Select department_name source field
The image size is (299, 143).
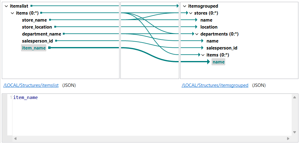point(41,34)
